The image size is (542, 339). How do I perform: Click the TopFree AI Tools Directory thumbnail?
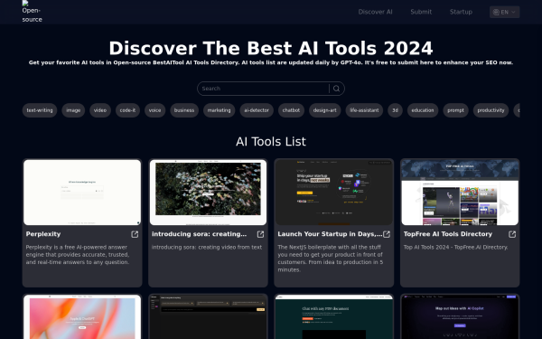460,193
